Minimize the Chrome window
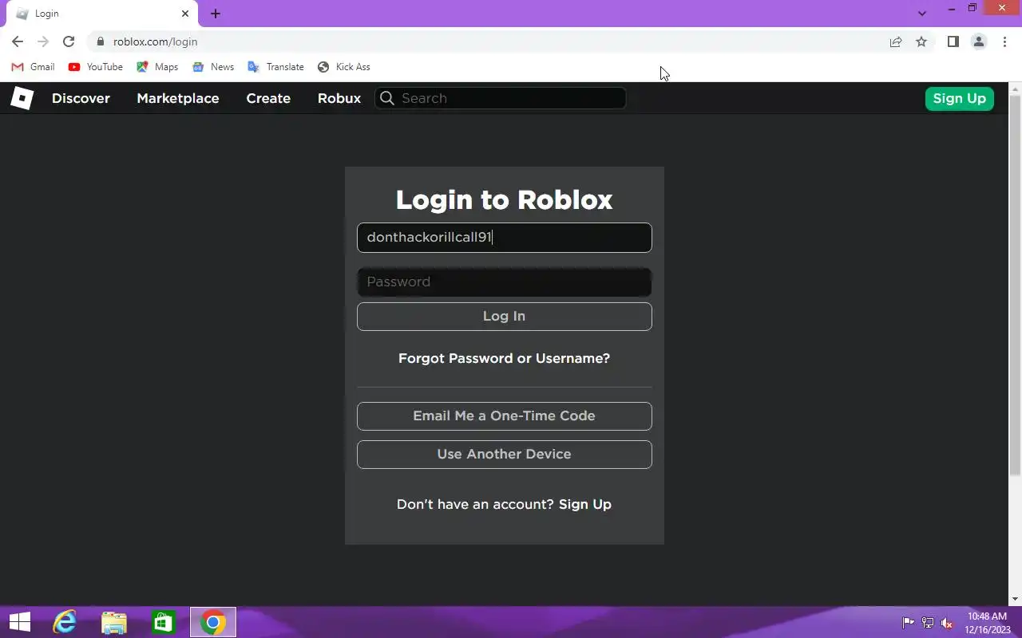Screen dimensions: 1022x638 point(951,9)
